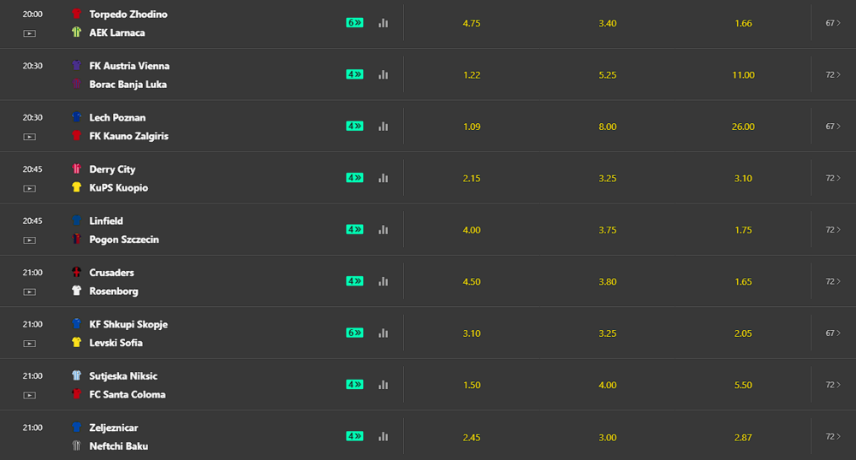Open stats chart for Crusaders vs Rosenborg
The height and width of the screenshot is (460, 856).
pyautogui.click(x=383, y=281)
